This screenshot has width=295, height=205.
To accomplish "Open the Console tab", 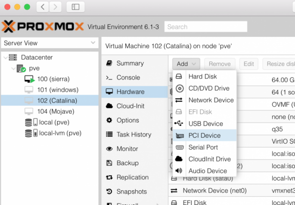I will [134, 77].
